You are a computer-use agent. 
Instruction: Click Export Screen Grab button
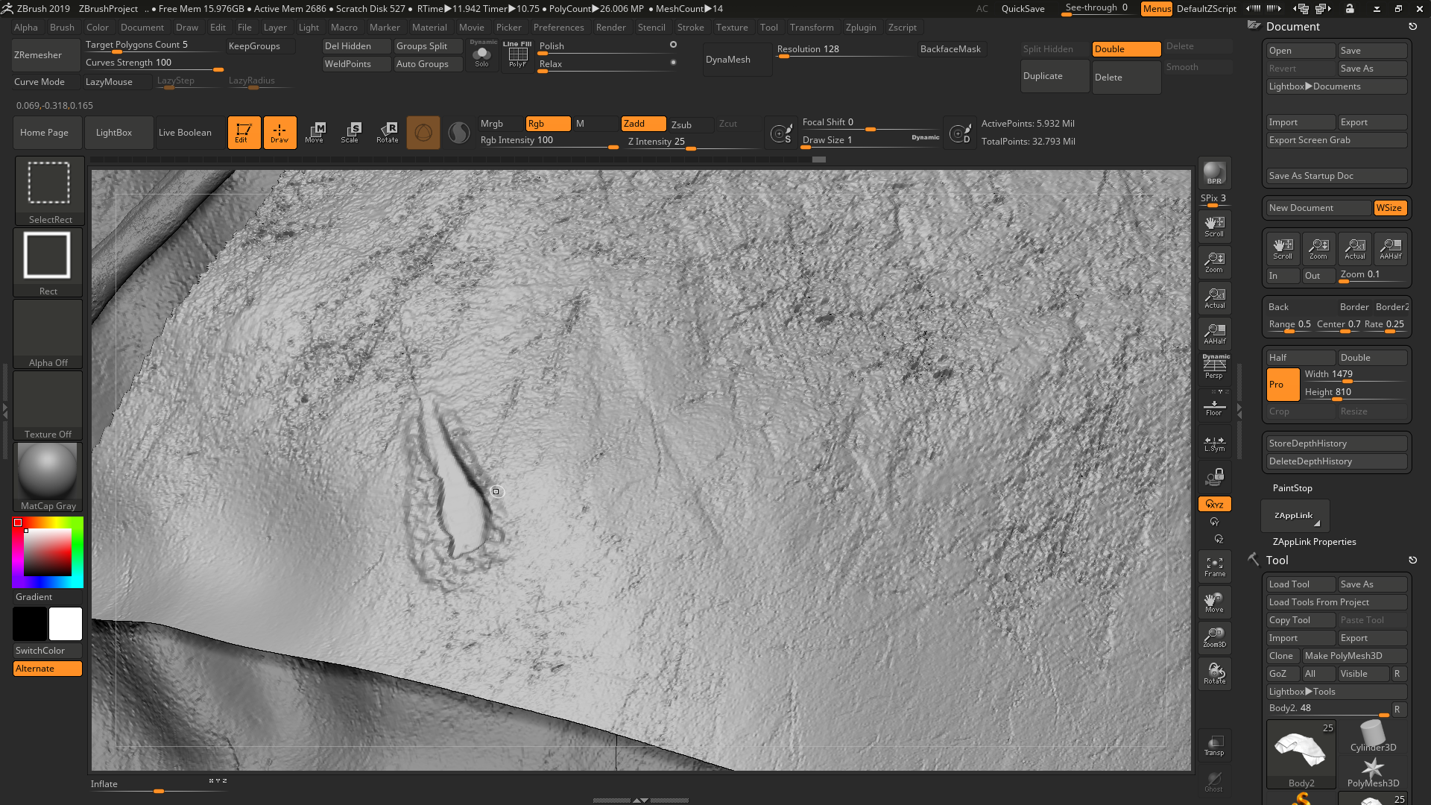click(1336, 140)
